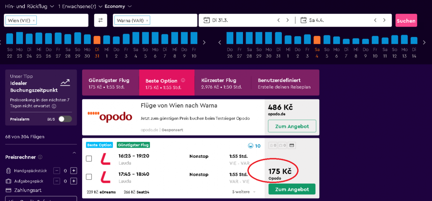The height and width of the screenshot is (201, 432).
Task: Click the swap origin and destination arrows
Action: point(100,20)
